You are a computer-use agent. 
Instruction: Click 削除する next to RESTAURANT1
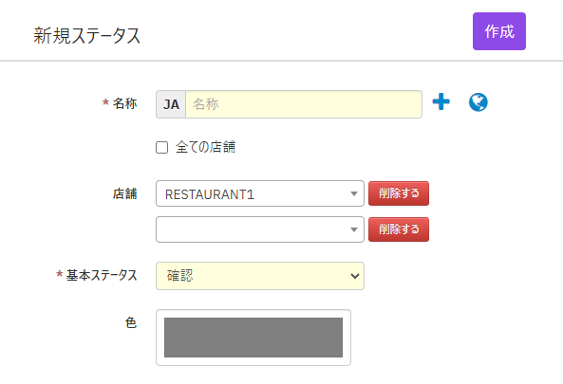(x=399, y=193)
